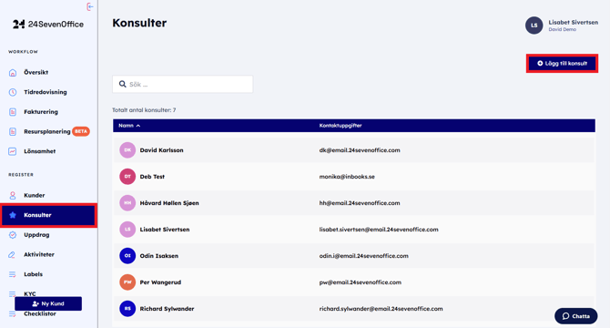Open the Lönsamhet chart icon
The height and width of the screenshot is (328, 610).
(x=13, y=151)
